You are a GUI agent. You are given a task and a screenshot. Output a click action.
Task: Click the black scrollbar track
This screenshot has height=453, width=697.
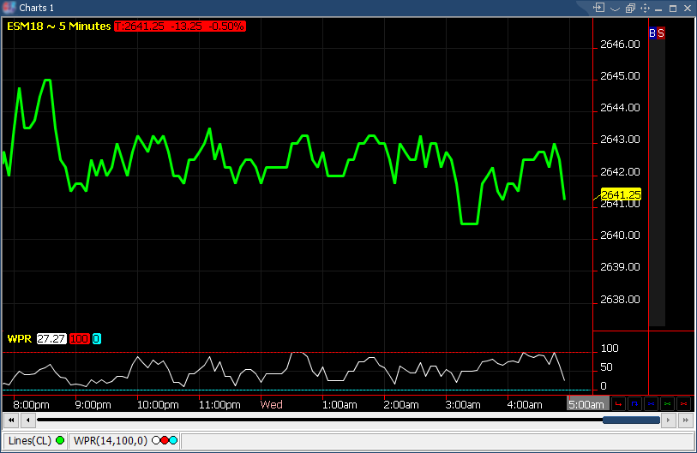320,420
